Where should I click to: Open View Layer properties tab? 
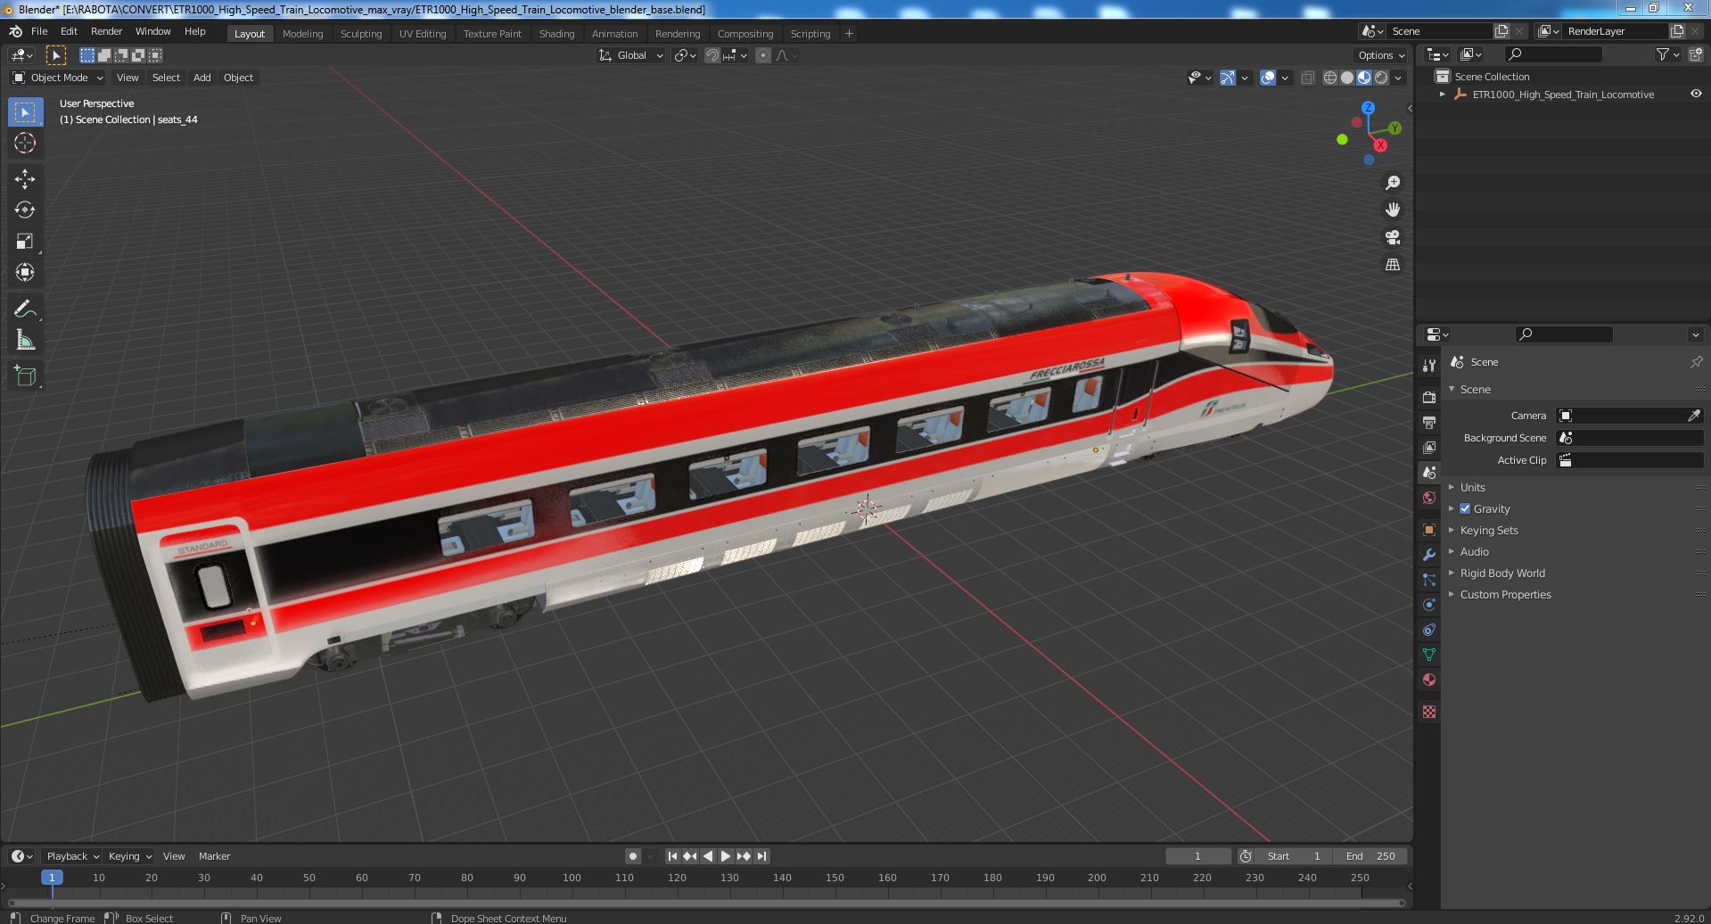coord(1429,447)
